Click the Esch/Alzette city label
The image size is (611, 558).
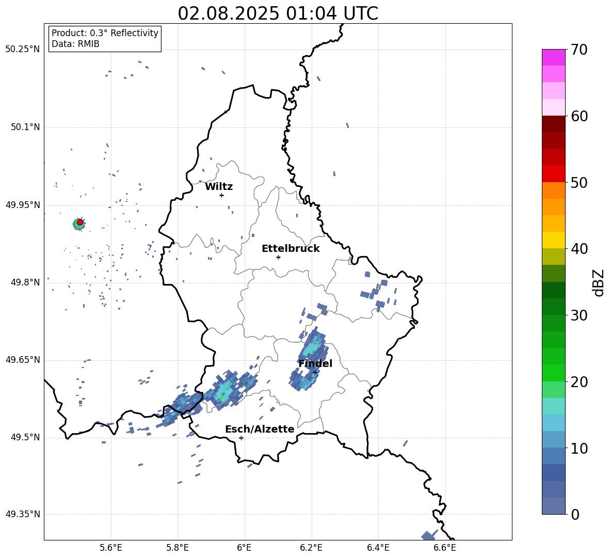[x=260, y=429]
